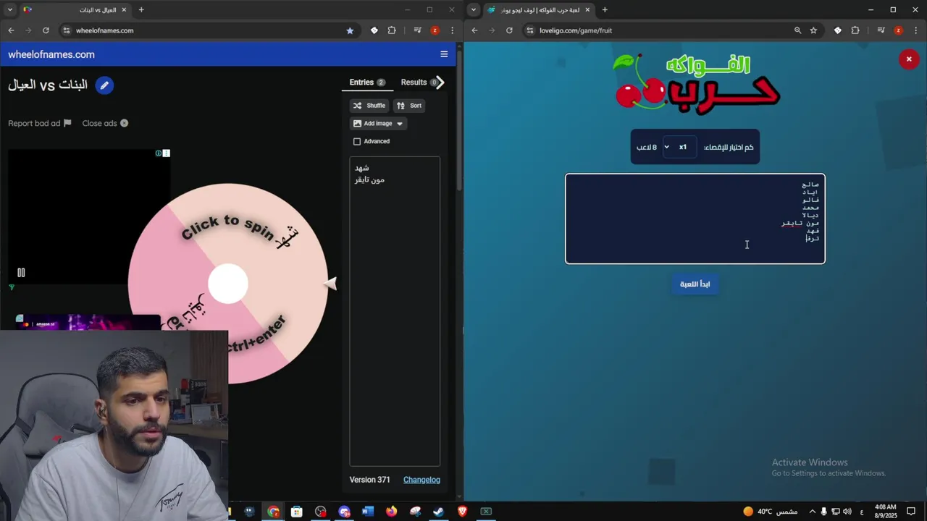Open Firefox from the taskbar

click(x=392, y=512)
